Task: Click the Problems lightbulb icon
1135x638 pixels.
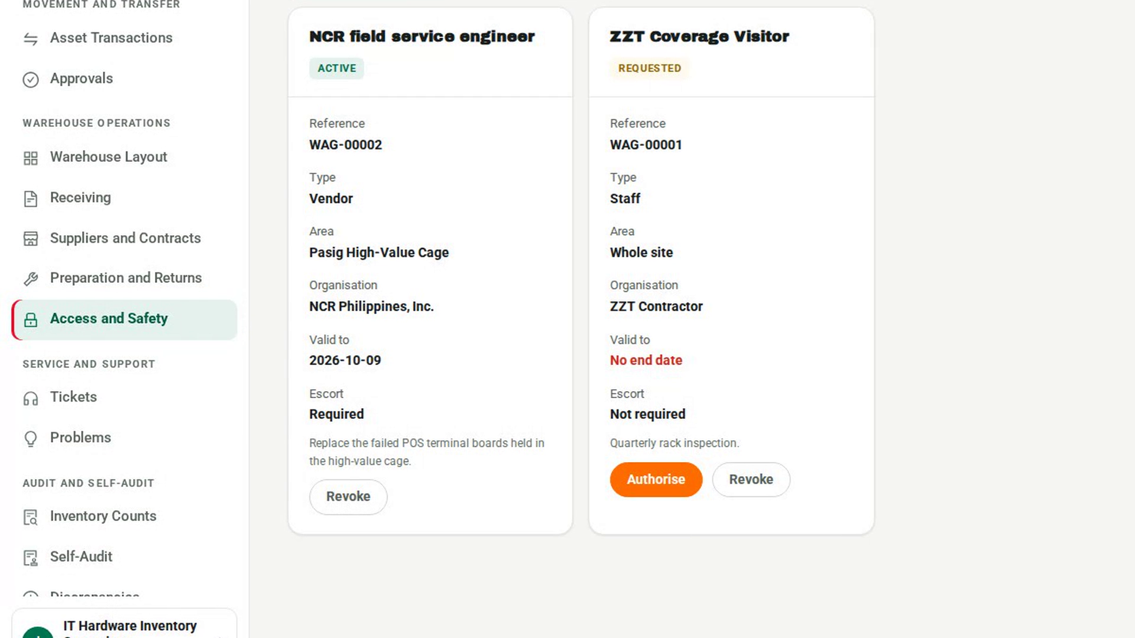Action: [x=31, y=438]
